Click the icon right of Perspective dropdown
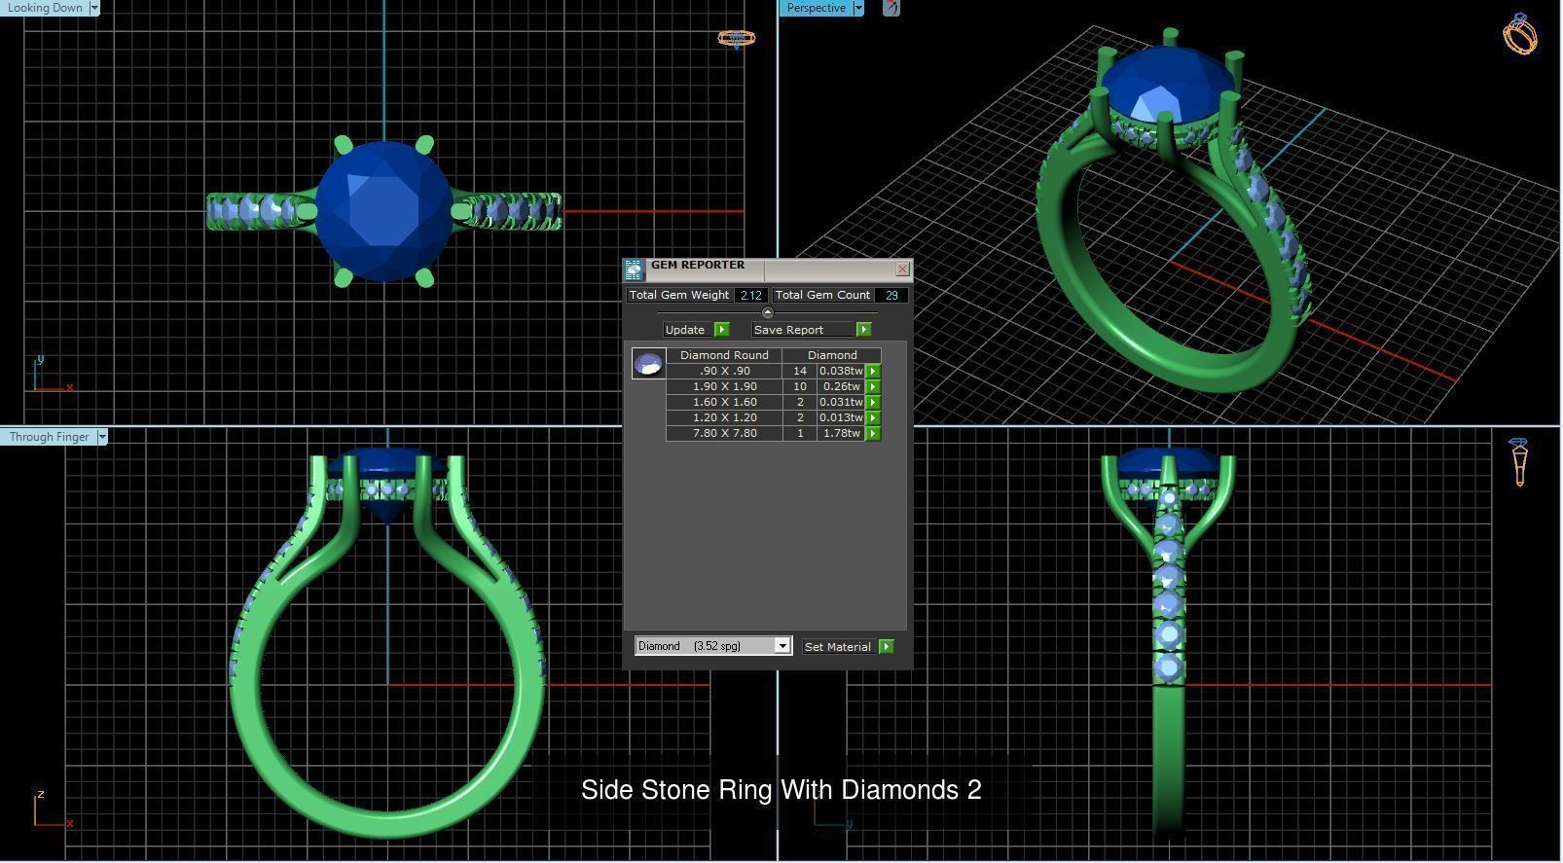 (891, 8)
